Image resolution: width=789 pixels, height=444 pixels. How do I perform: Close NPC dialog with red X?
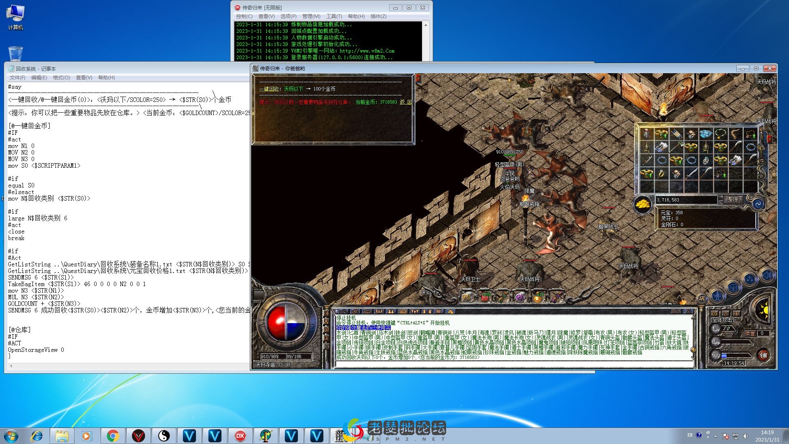(418, 78)
